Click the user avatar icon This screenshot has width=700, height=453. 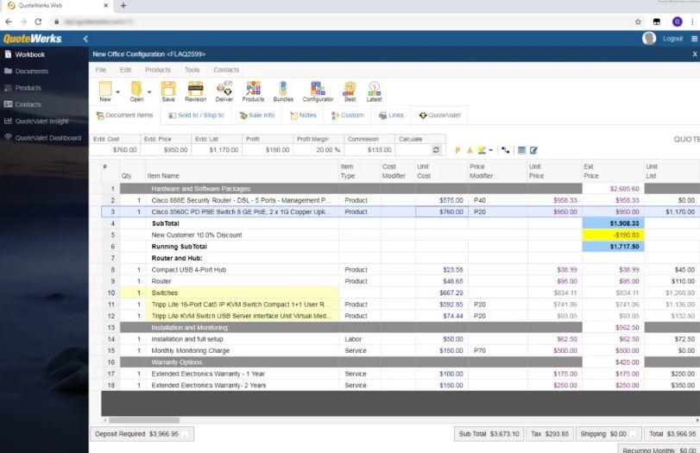[x=649, y=38]
